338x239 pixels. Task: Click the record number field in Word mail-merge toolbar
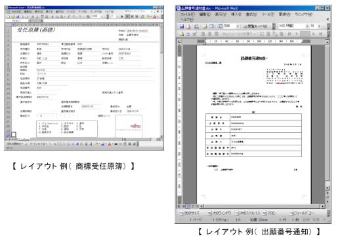[x=305, y=34]
